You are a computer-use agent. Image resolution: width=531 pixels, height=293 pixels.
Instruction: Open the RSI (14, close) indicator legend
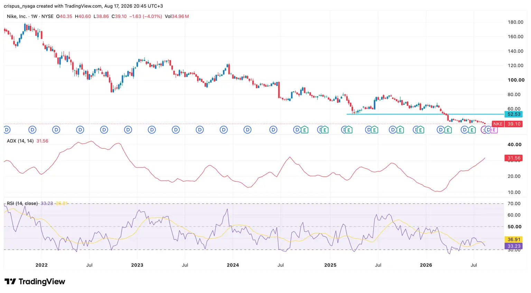click(x=22, y=203)
